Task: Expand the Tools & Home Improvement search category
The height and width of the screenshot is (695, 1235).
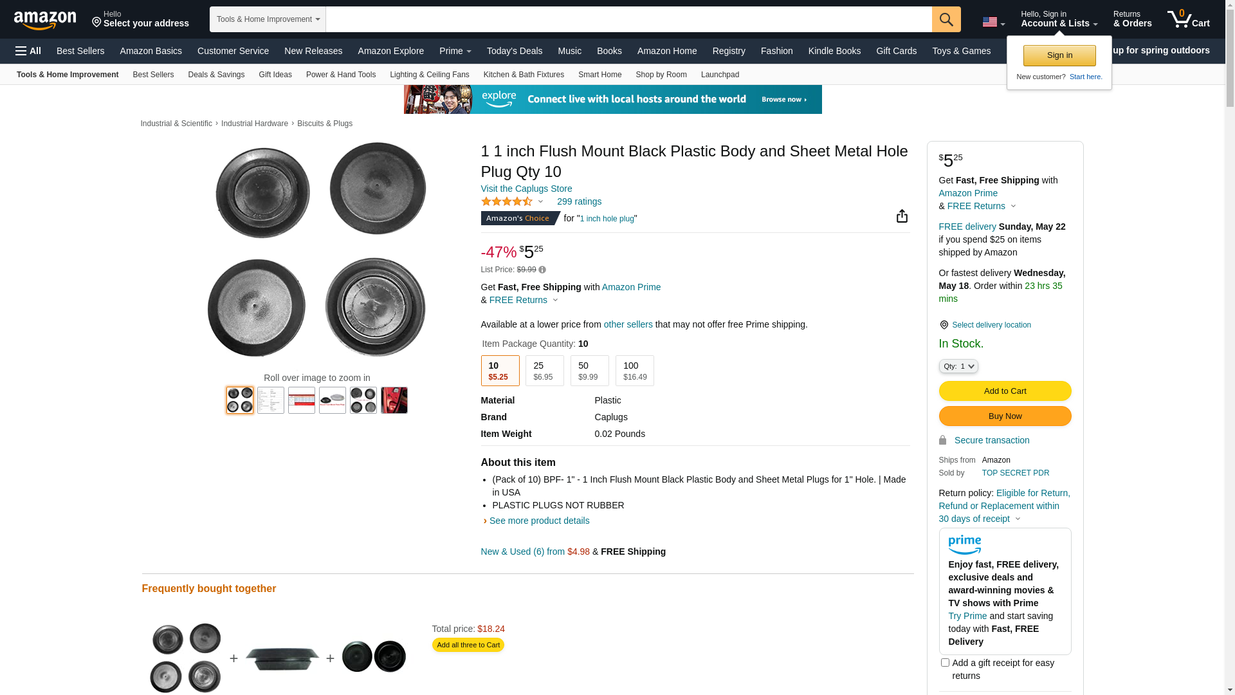Action: tap(268, 19)
